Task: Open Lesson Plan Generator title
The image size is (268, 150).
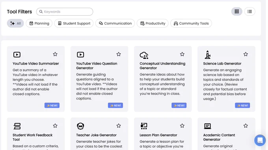Action: [158, 135]
